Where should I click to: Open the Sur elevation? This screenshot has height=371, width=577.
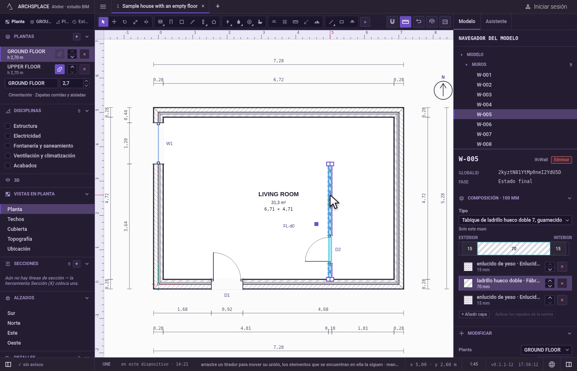(x=47, y=313)
